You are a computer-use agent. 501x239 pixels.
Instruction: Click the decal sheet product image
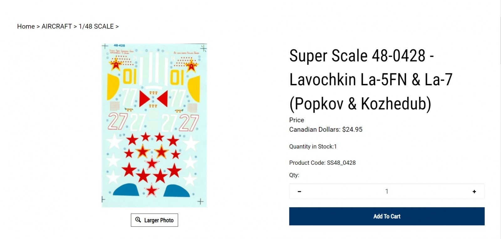[154, 125]
